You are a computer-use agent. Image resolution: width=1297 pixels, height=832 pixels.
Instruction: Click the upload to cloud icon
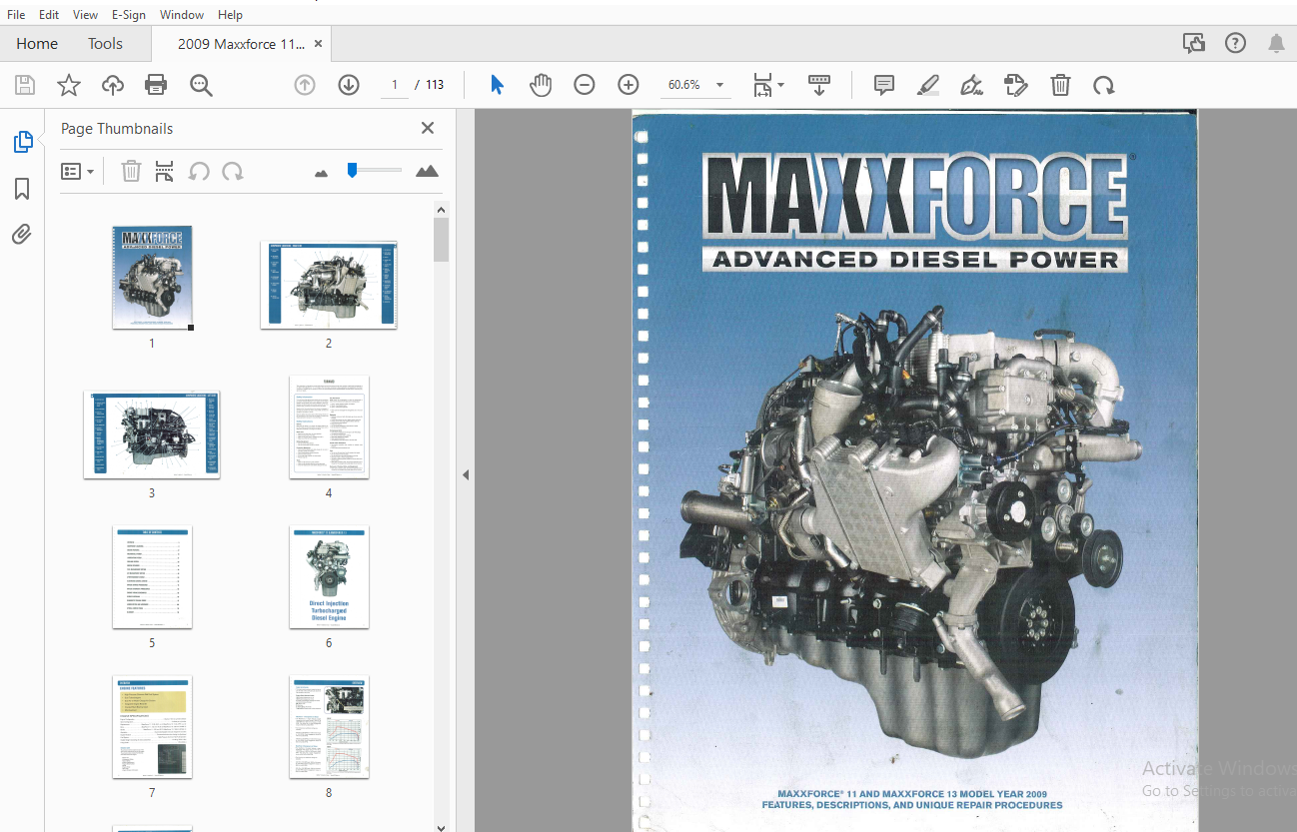point(113,85)
